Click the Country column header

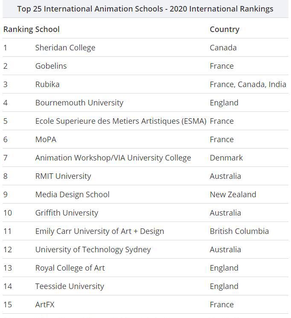coord(224,29)
